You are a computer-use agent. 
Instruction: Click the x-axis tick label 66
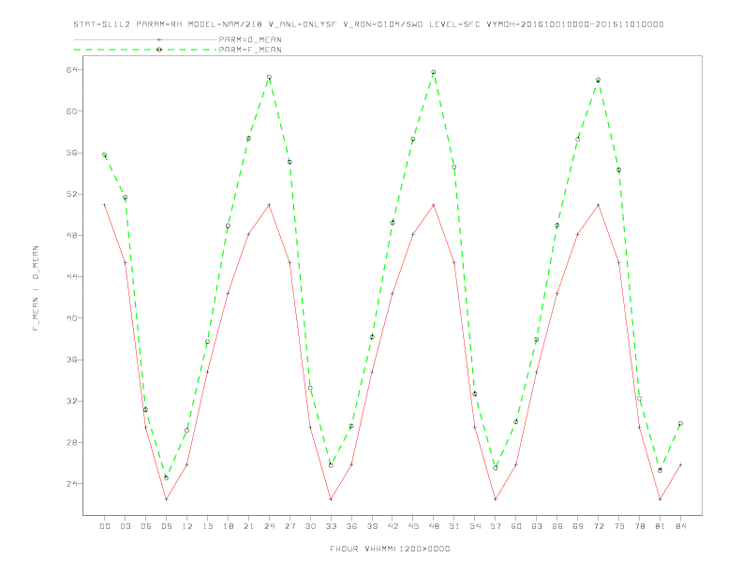coord(557,526)
